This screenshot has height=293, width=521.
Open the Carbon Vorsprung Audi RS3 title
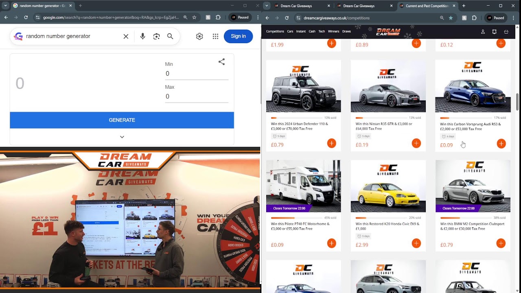point(471,126)
